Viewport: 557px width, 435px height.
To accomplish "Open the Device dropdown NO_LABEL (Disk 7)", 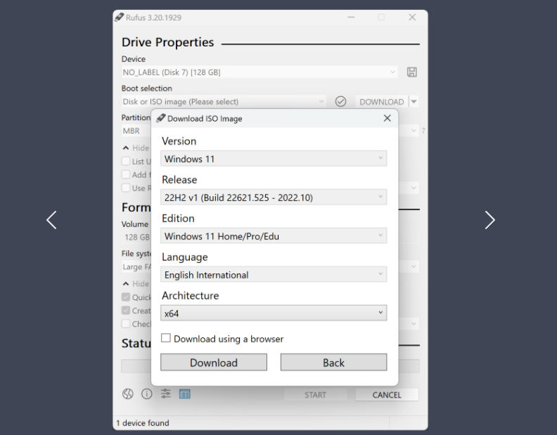I will 260,72.
